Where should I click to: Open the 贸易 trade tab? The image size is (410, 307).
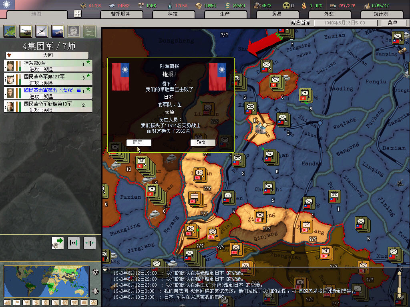277,14
